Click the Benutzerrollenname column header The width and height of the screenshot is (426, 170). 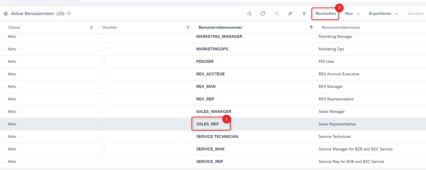tap(341, 28)
